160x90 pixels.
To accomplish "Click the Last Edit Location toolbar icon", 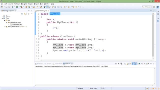I will [73, 7].
